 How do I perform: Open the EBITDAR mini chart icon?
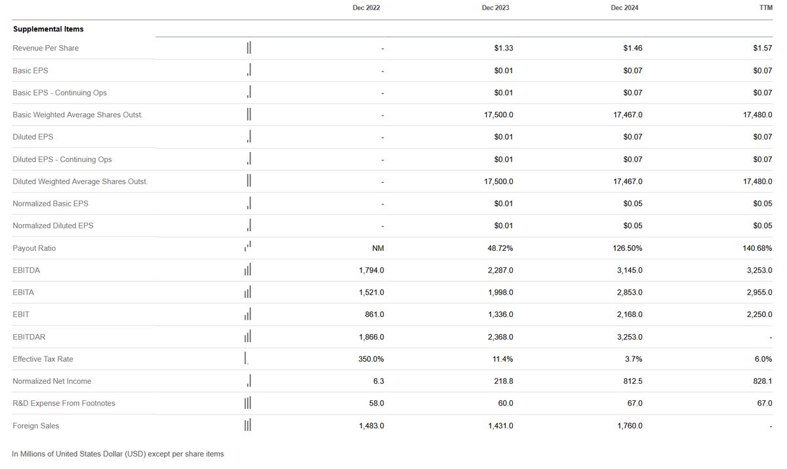248,337
